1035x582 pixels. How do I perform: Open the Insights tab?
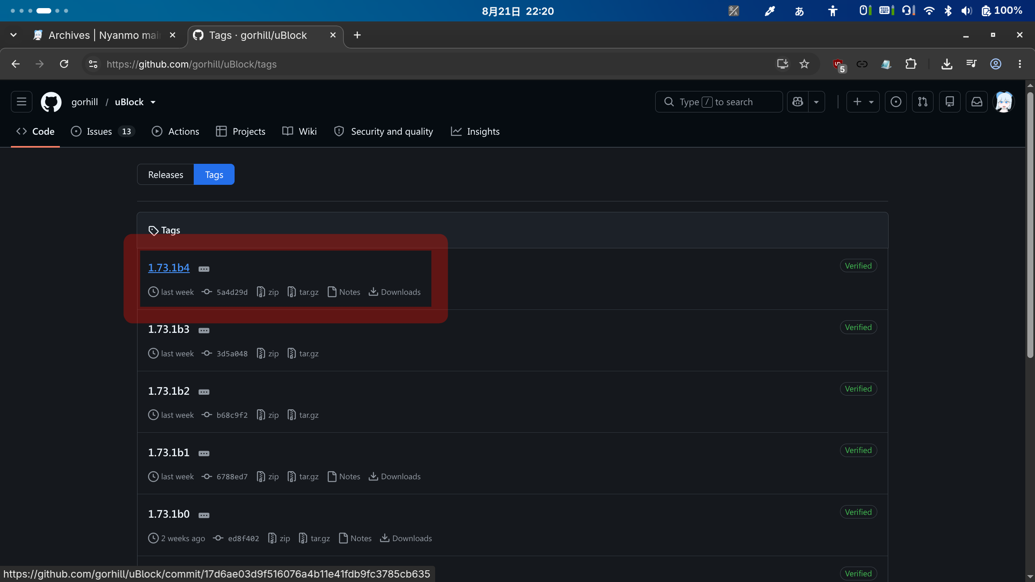point(475,131)
